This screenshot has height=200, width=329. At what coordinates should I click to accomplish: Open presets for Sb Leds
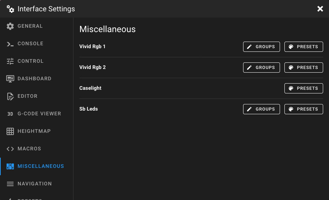point(304,109)
